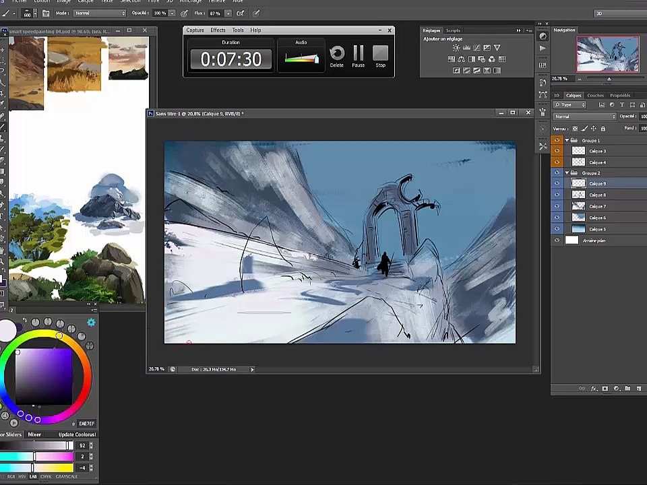Viewport: 647px width, 485px height.
Task: Click the hex color field EAE7EF
Action: [87, 424]
